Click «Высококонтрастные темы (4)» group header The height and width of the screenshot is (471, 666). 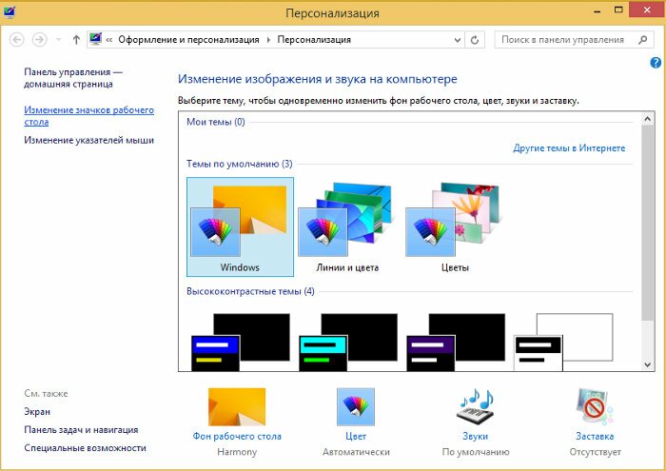250,291
